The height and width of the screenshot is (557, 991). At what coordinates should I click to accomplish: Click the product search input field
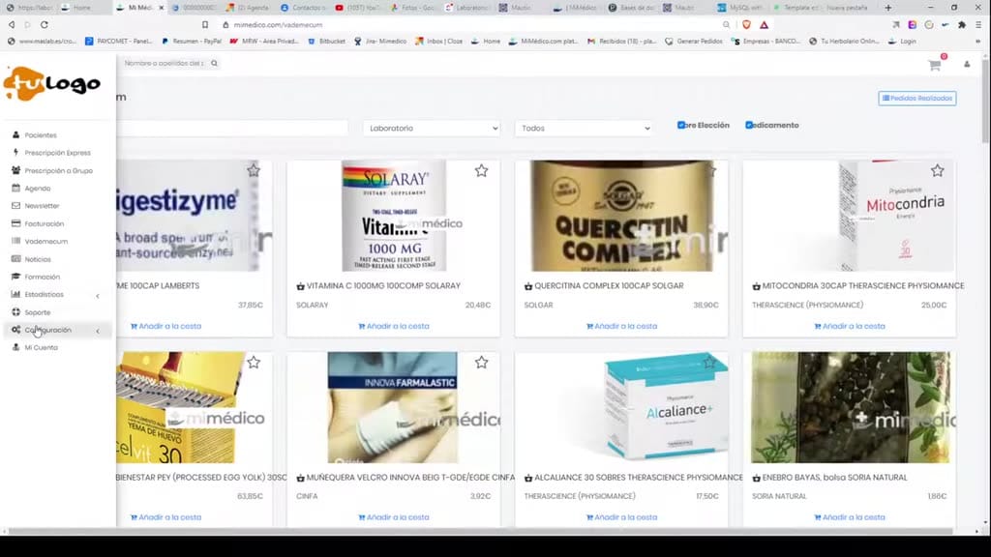click(x=232, y=129)
